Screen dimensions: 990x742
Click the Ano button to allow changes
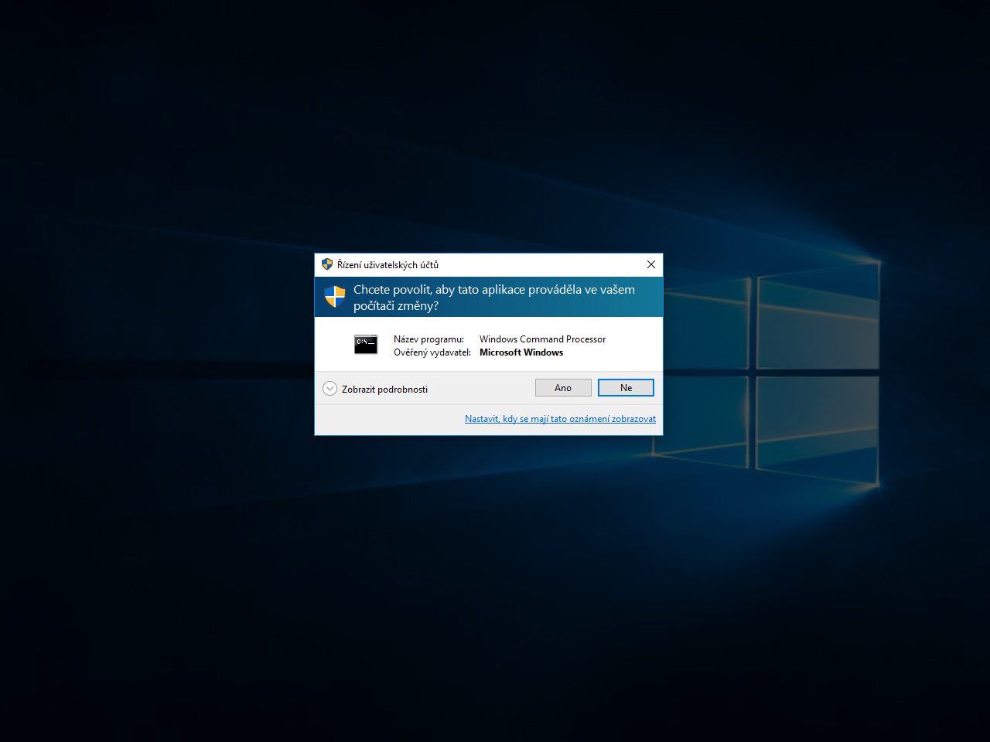(563, 388)
